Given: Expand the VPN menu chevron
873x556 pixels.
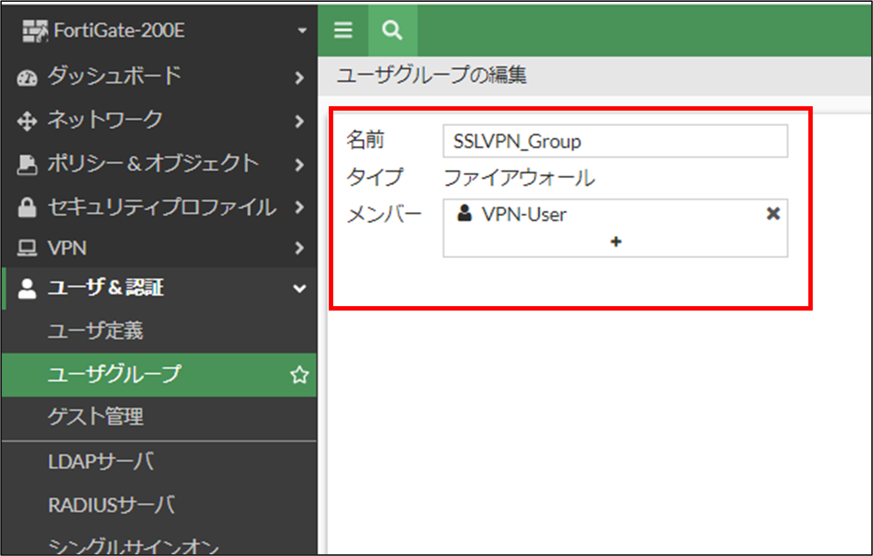Looking at the screenshot, I should (300, 248).
